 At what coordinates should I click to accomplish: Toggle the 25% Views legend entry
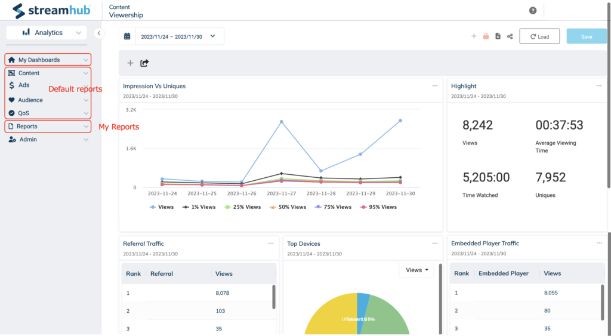[242, 207]
